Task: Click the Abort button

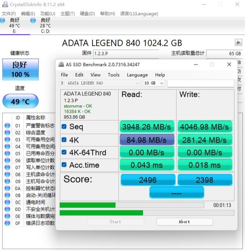Action: [x=184, y=222]
